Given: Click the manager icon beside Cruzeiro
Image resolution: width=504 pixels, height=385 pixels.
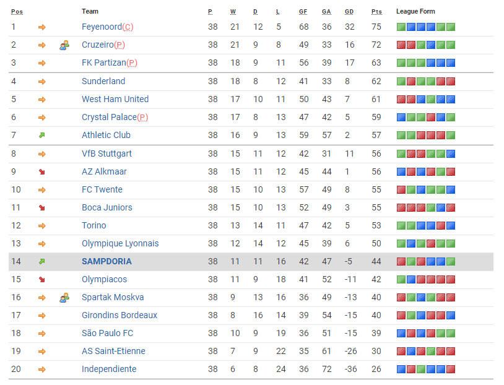Looking at the screenshot, I should tap(64, 45).
